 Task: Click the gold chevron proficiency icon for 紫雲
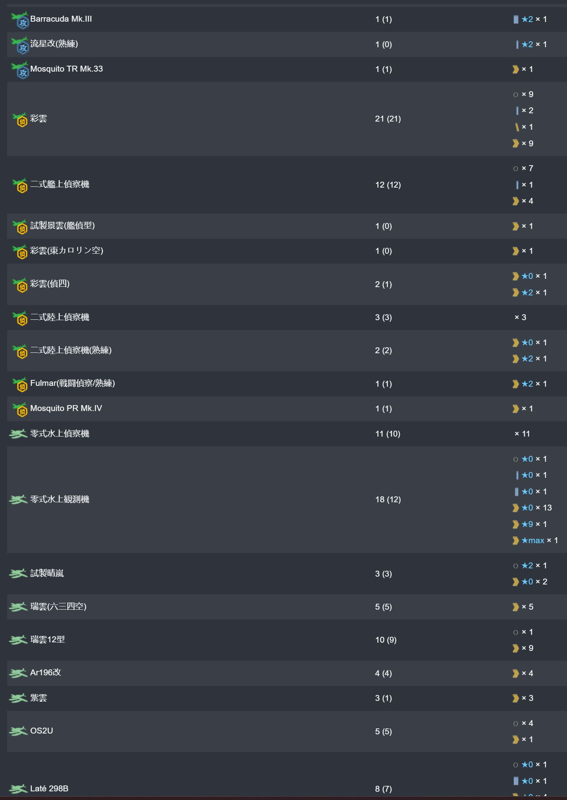[515, 698]
